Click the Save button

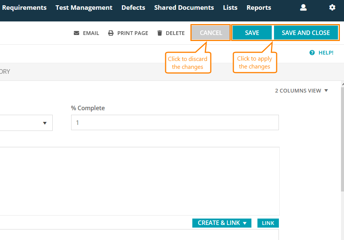pyautogui.click(x=252, y=33)
